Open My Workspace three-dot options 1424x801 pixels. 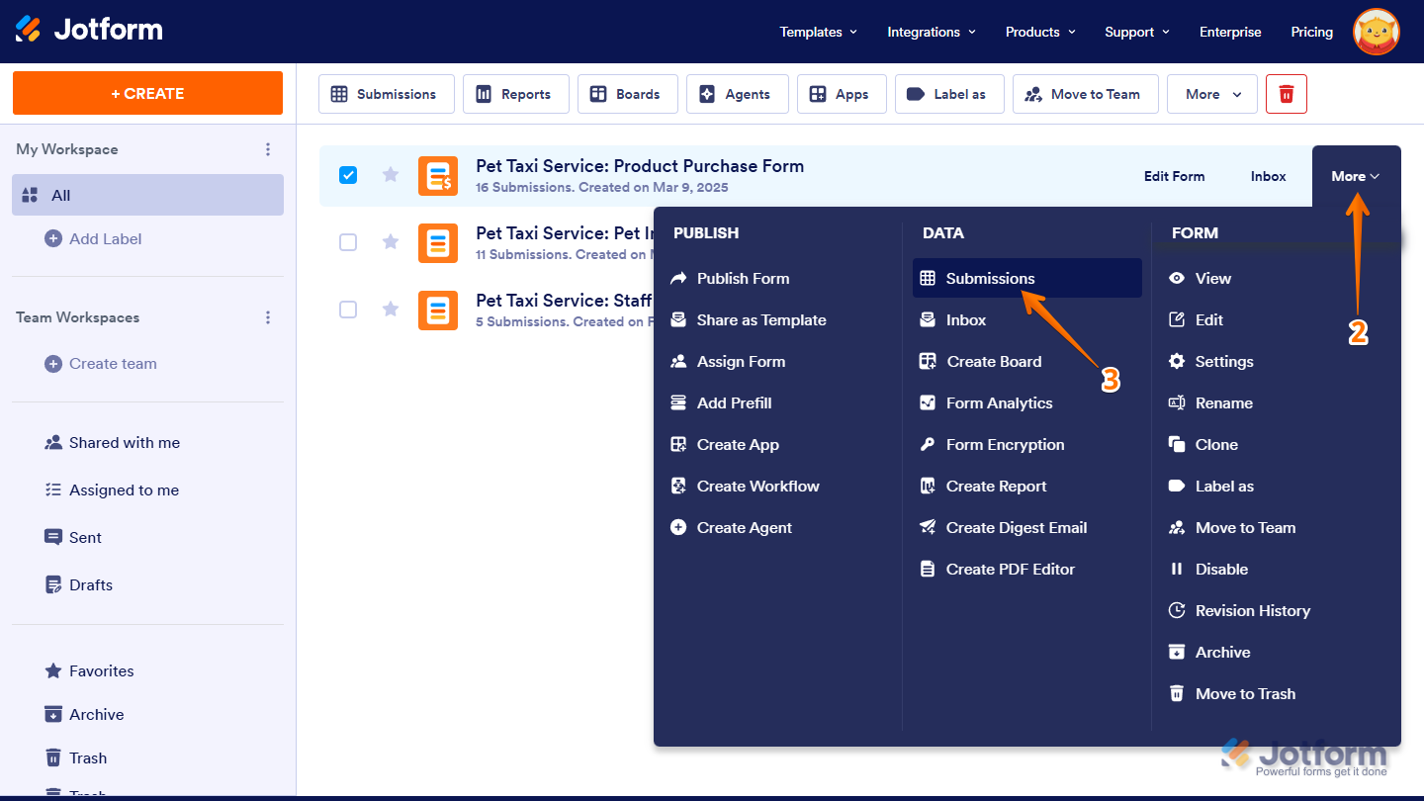267,149
